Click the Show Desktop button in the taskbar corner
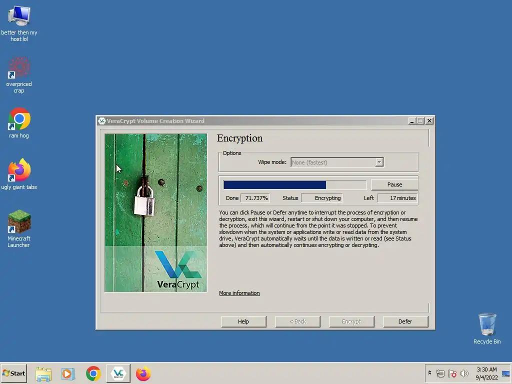This screenshot has width=512, height=384. tap(506, 373)
